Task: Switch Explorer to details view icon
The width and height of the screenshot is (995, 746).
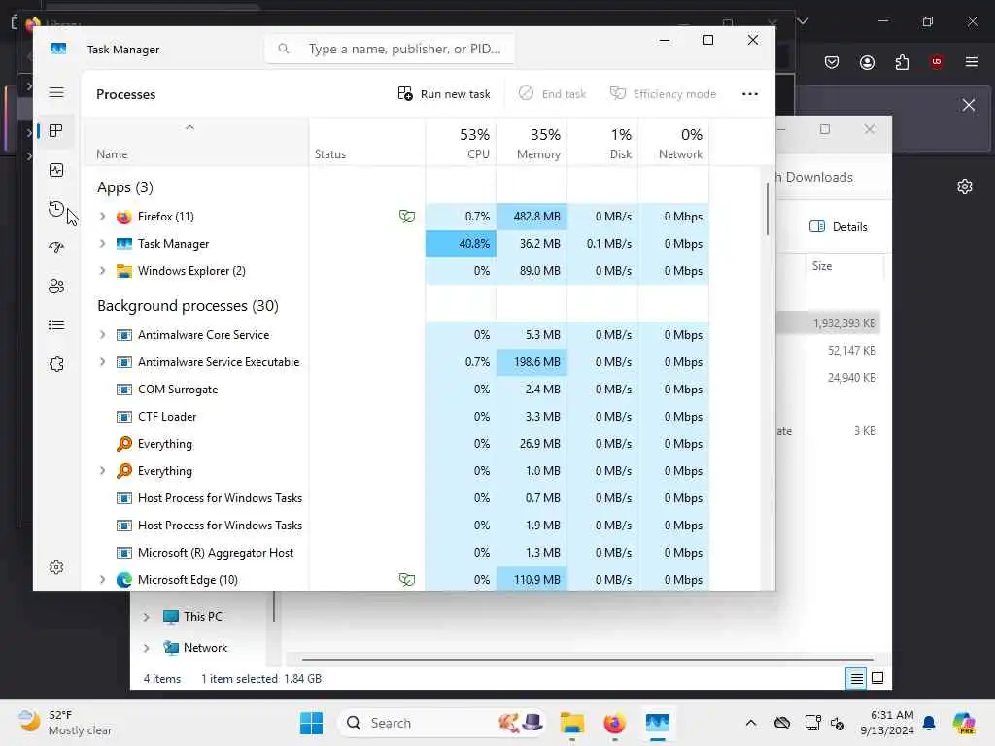Action: pos(856,679)
